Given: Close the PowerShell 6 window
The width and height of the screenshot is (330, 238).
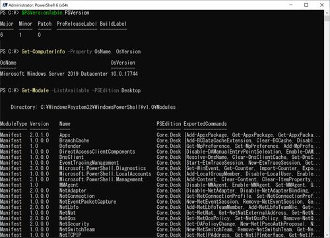Looking at the screenshot, I should [322, 5].
